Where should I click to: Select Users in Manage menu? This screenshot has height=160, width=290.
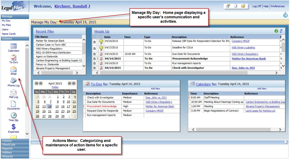pos(5,29)
